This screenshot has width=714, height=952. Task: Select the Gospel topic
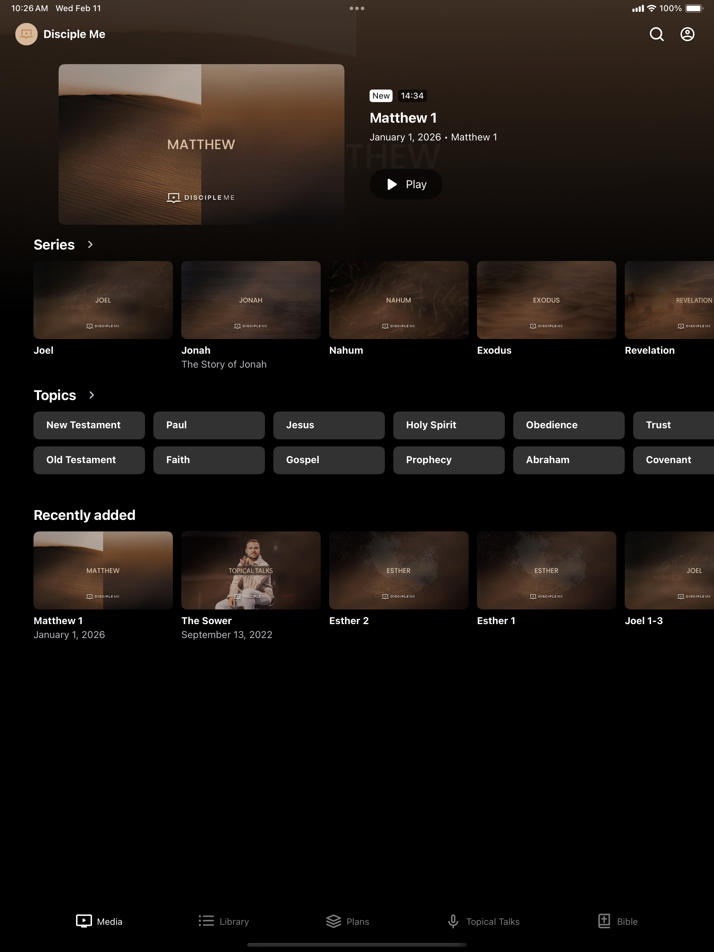tap(329, 460)
